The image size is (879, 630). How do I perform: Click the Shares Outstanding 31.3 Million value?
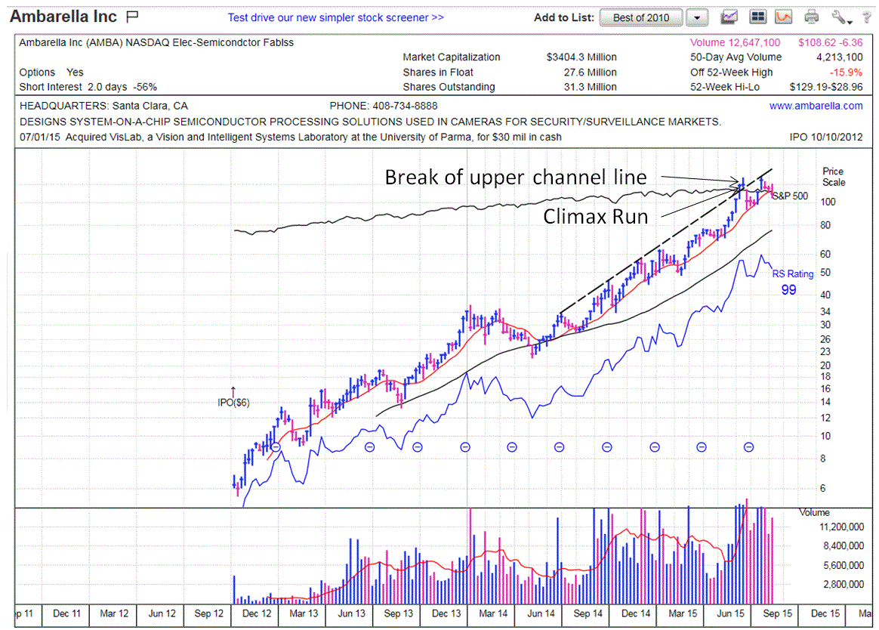coord(590,87)
